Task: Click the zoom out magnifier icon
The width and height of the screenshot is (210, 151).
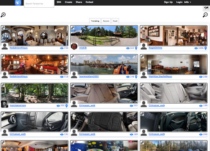Action: tap(205, 15)
